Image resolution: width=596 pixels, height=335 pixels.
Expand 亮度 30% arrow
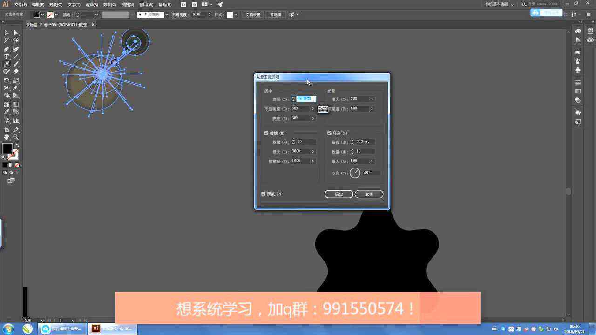[x=313, y=118]
